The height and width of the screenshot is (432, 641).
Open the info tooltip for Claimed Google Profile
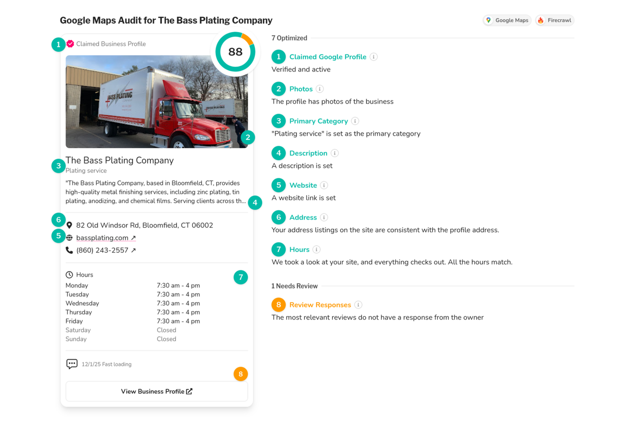point(374,57)
